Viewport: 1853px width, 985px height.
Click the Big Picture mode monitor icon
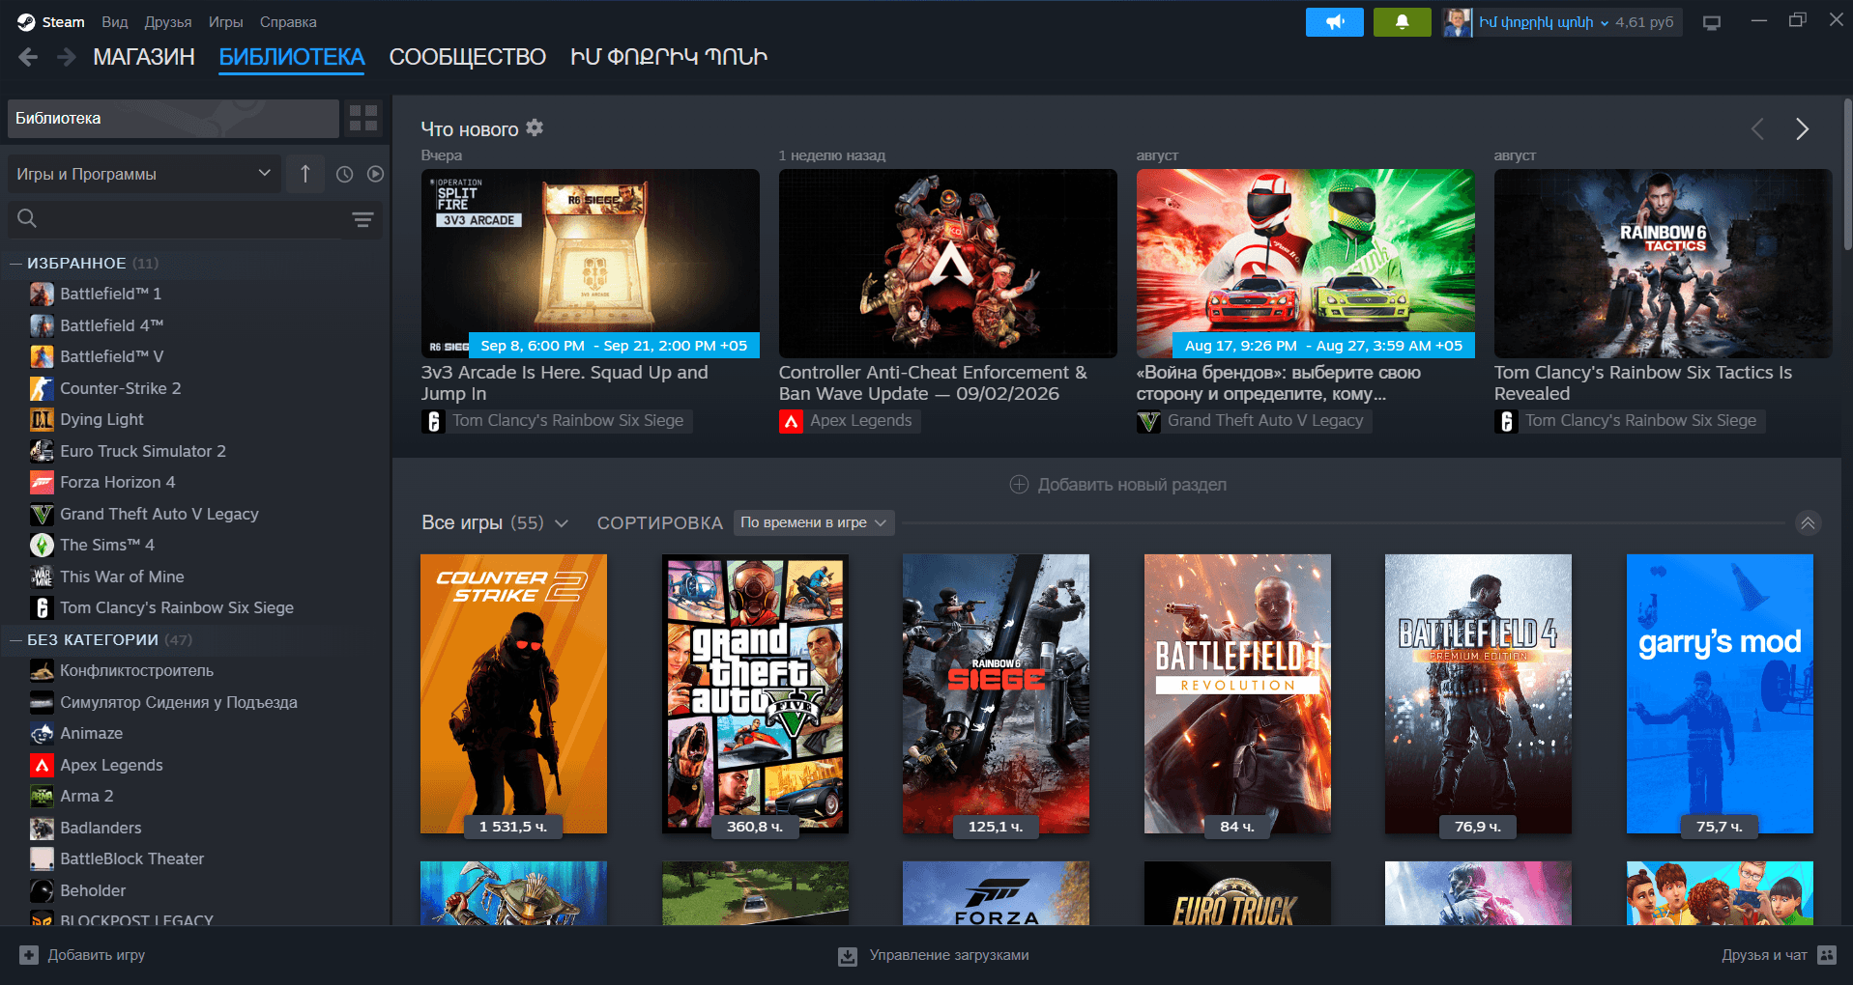tap(1712, 21)
